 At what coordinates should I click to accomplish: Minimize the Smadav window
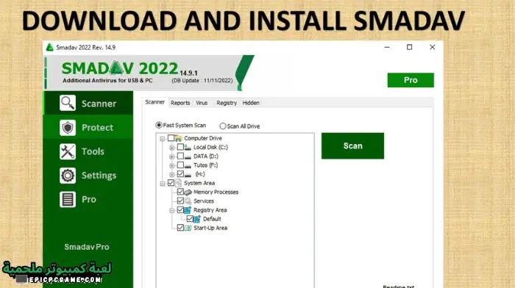387,47
